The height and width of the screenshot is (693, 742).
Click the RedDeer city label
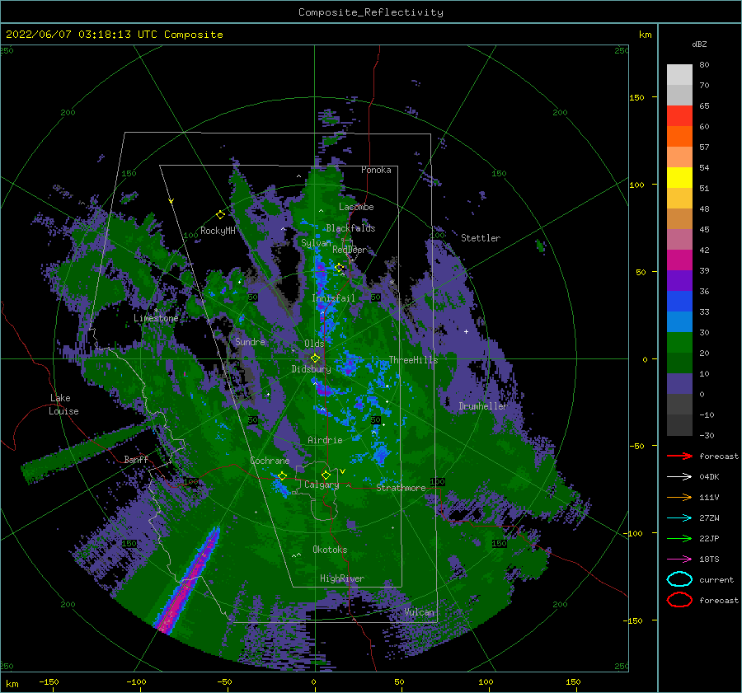coord(350,250)
